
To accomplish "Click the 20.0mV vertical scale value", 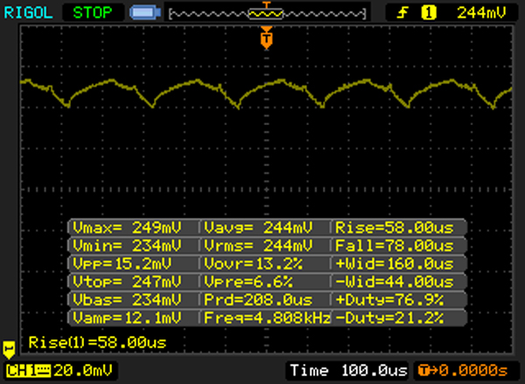I will pyautogui.click(x=83, y=371).
